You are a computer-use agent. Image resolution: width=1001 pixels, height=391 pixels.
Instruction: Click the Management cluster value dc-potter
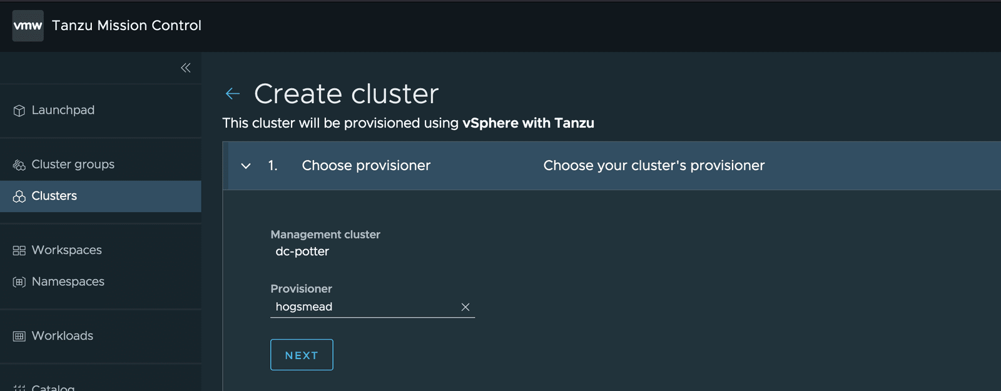click(x=302, y=251)
